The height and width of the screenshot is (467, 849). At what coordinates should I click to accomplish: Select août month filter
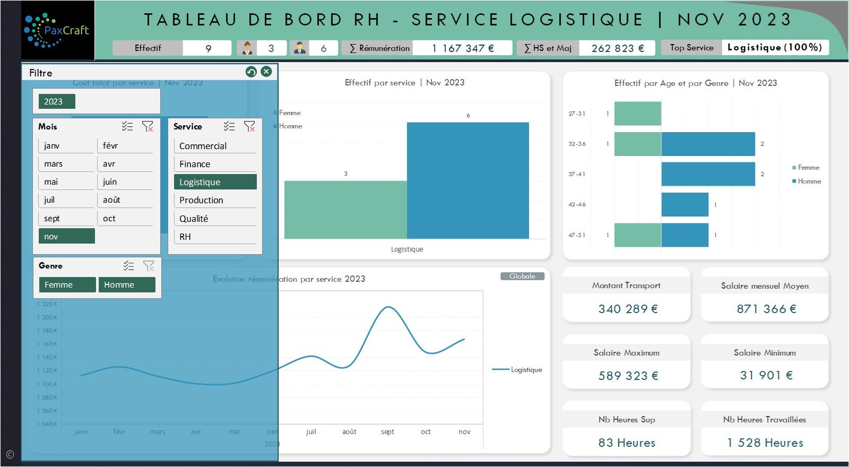click(x=125, y=200)
